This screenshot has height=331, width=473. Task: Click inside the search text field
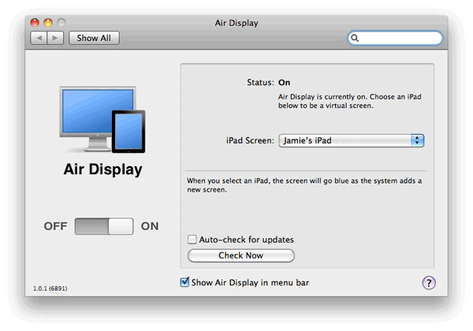coord(400,38)
